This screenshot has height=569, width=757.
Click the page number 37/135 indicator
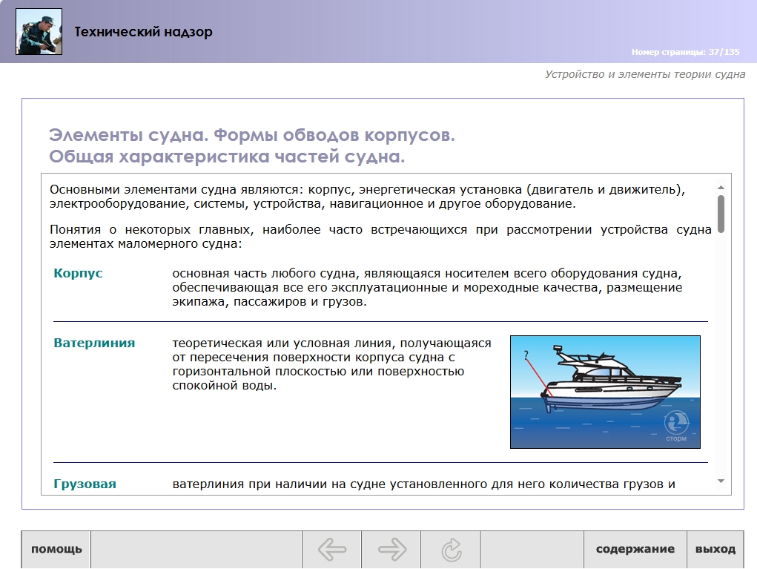click(685, 52)
